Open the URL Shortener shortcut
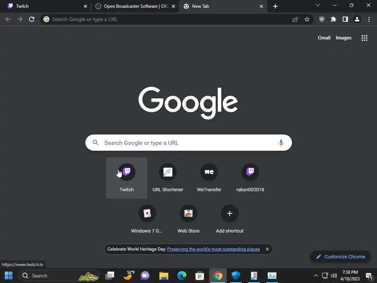This screenshot has width=377, height=283. pos(168,178)
